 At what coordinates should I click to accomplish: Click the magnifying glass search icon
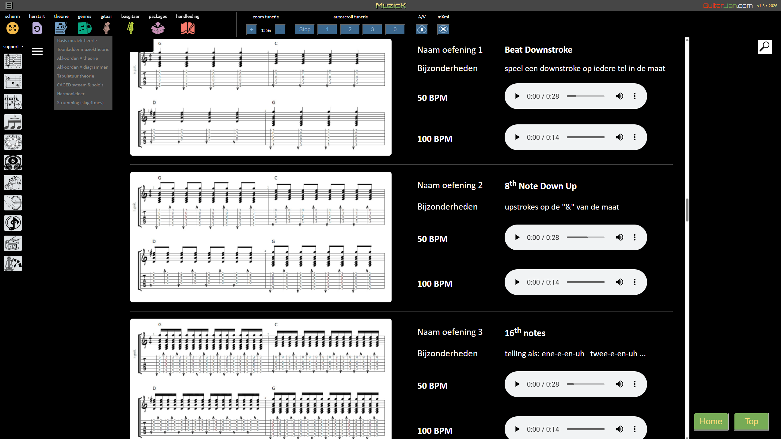point(764,47)
